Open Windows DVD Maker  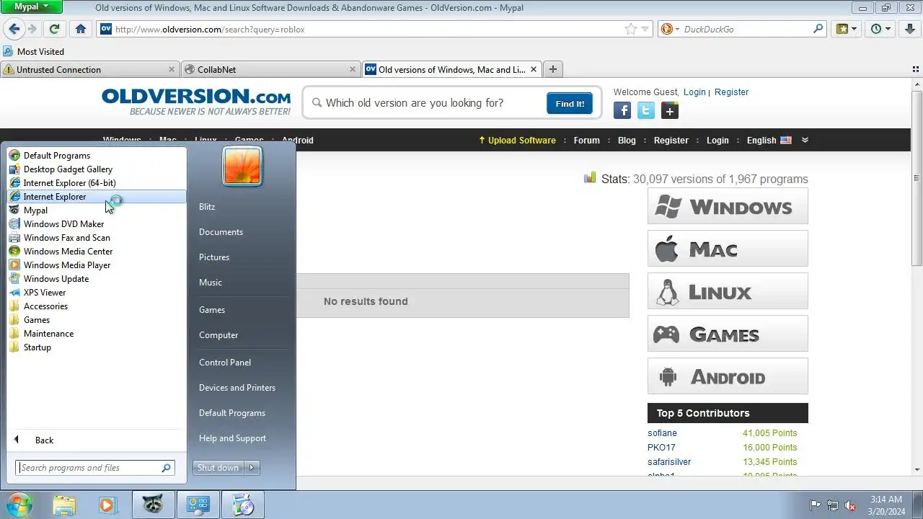97,224
